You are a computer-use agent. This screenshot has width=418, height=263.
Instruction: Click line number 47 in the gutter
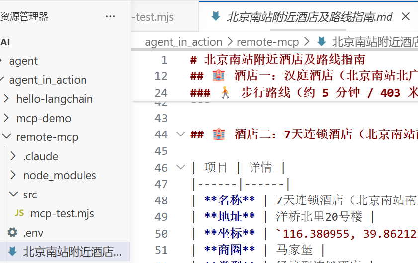[161, 184]
